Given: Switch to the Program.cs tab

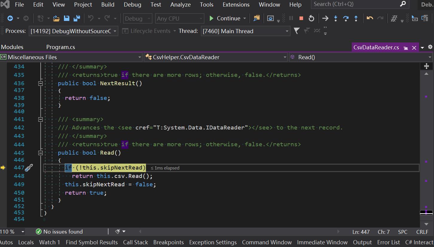Looking at the screenshot, I should point(61,47).
